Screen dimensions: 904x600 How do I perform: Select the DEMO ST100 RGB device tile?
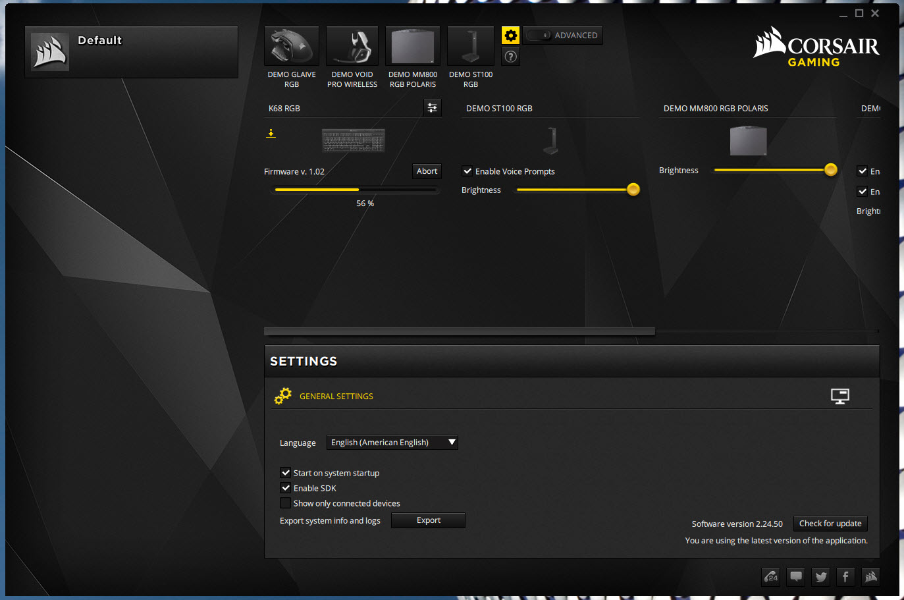coord(471,46)
